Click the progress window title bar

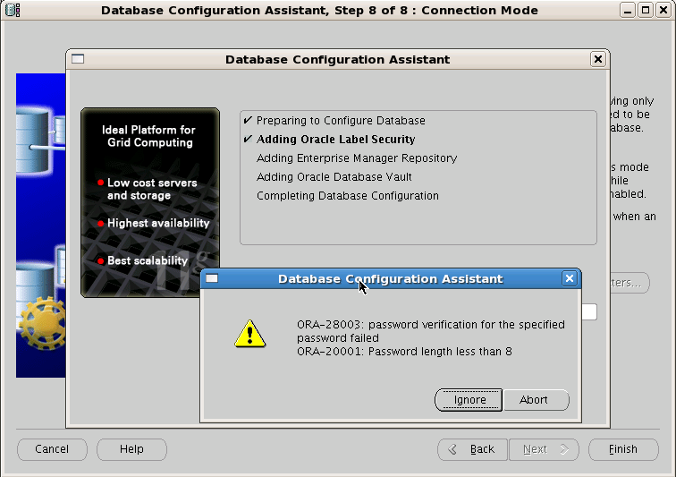[x=338, y=59]
